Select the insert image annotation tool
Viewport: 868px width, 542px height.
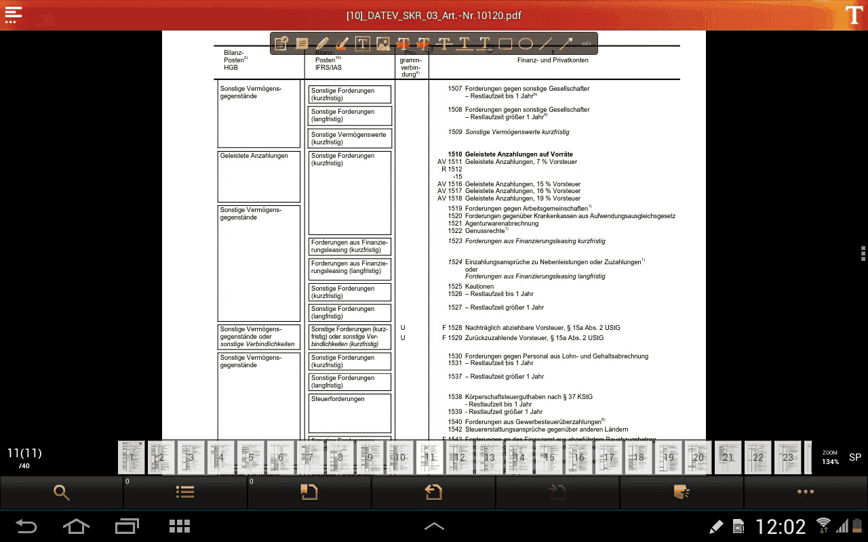(x=383, y=44)
